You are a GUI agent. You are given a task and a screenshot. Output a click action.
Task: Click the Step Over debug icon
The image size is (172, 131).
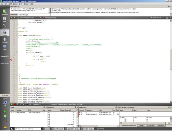[18, 104]
